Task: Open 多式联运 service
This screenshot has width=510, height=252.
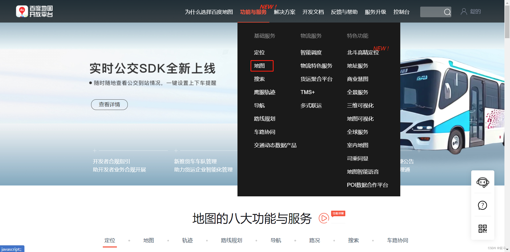Action: point(311,105)
